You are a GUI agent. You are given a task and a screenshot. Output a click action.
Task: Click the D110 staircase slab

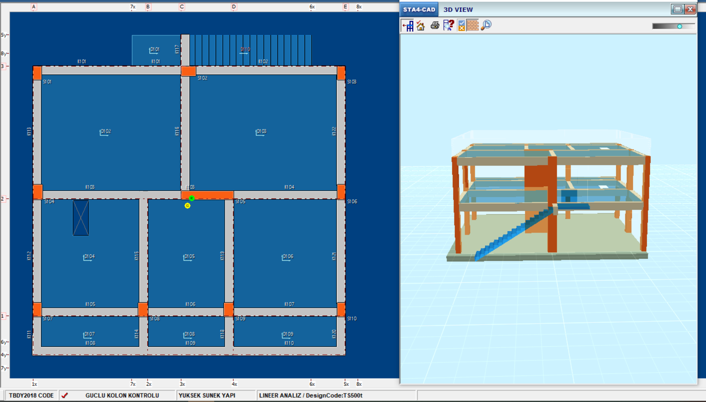pos(250,50)
